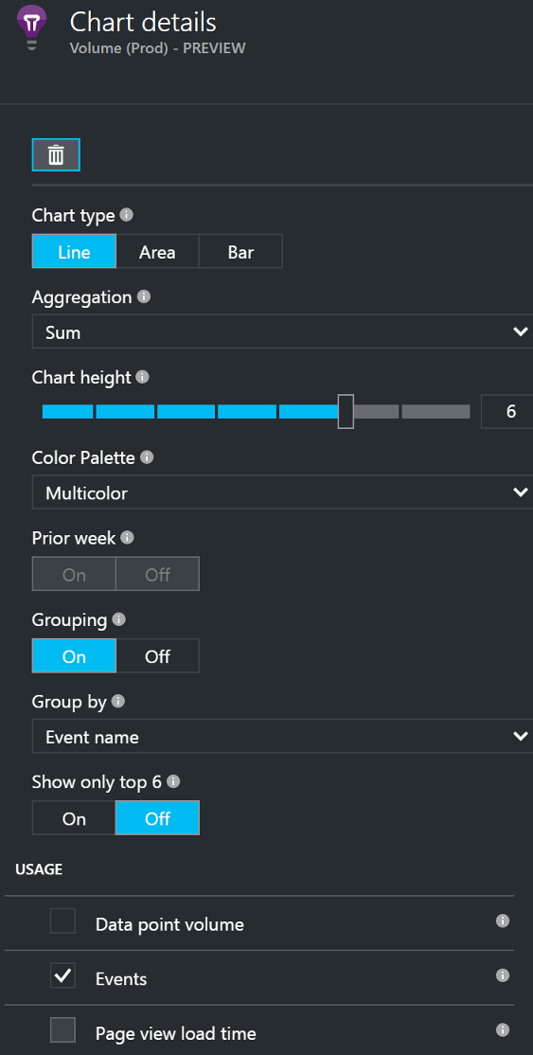Click info icon next to Grouping
Screen dimensions: 533x1055
coord(118,619)
